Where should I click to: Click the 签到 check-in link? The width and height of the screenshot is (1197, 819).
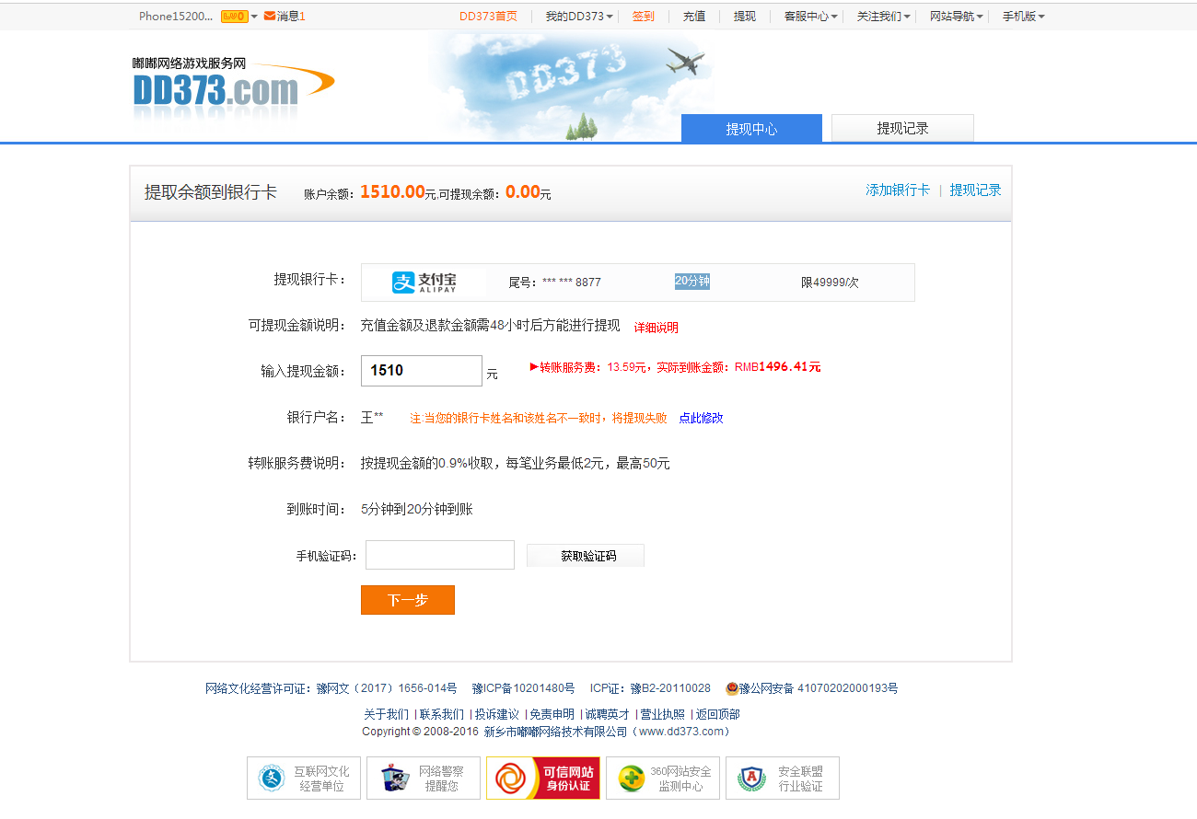(643, 16)
